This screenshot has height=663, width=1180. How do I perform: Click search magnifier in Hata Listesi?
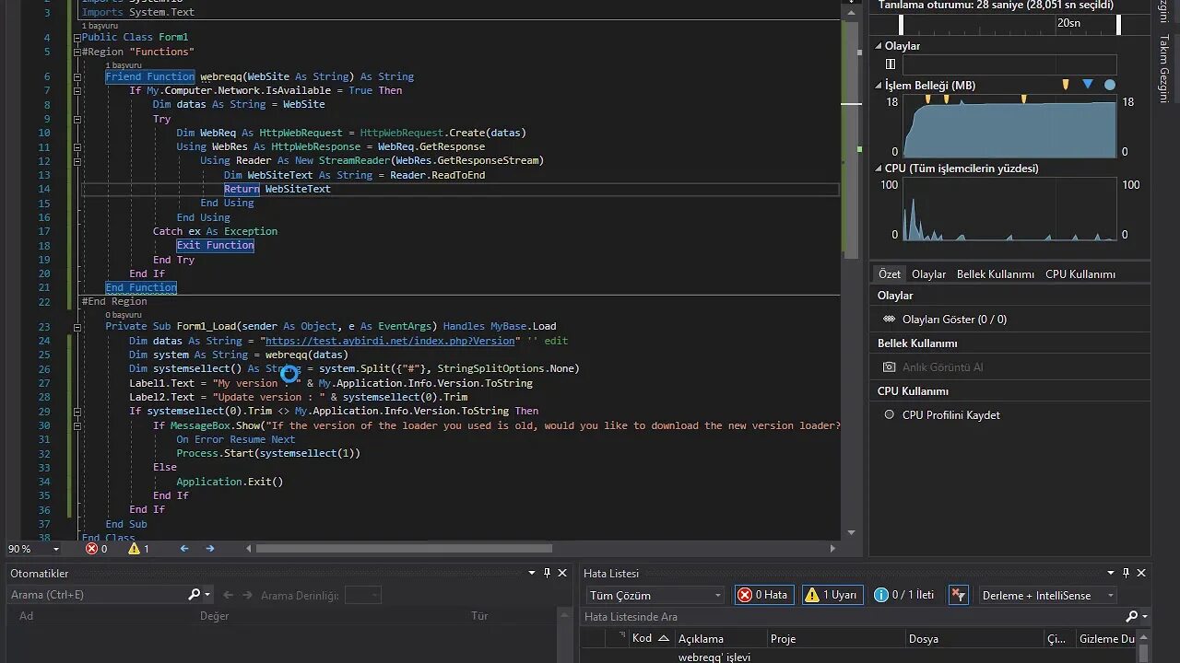1132,617
